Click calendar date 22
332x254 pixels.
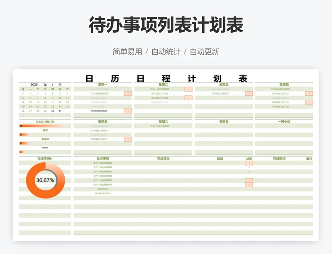point(45,106)
